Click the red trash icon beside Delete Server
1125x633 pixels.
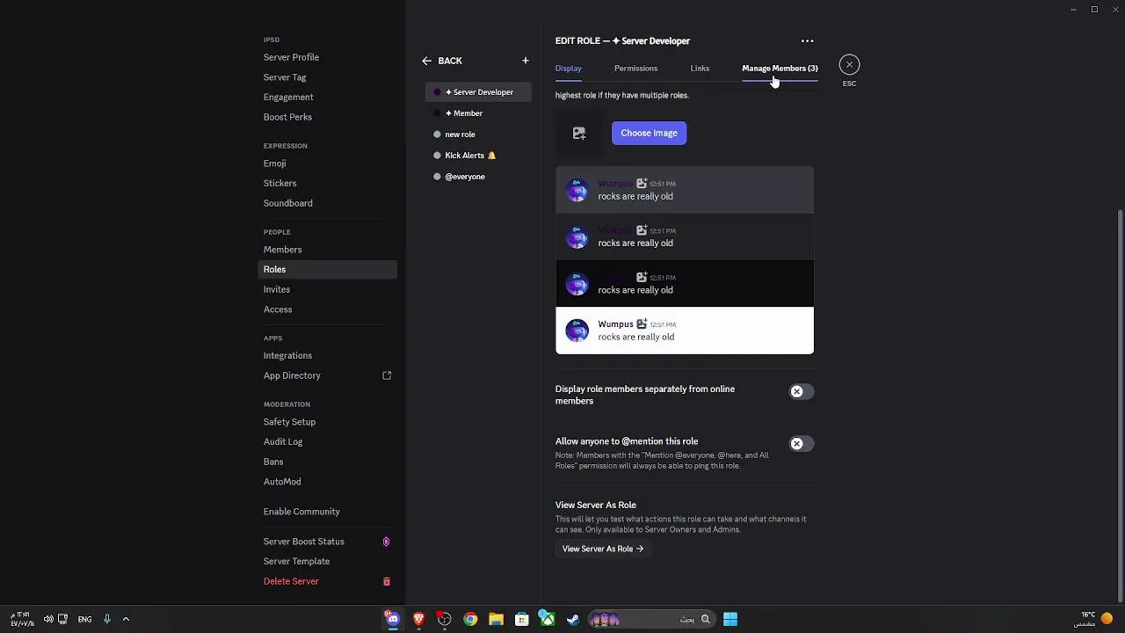click(387, 581)
